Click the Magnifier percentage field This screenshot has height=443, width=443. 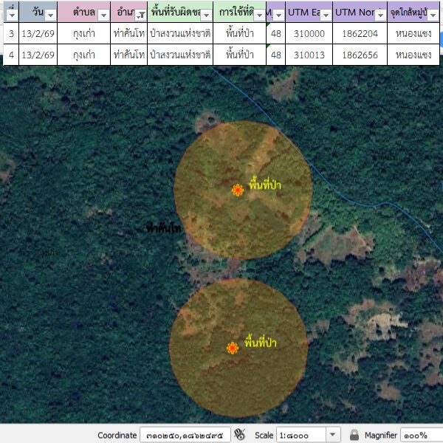pyautogui.click(x=421, y=435)
